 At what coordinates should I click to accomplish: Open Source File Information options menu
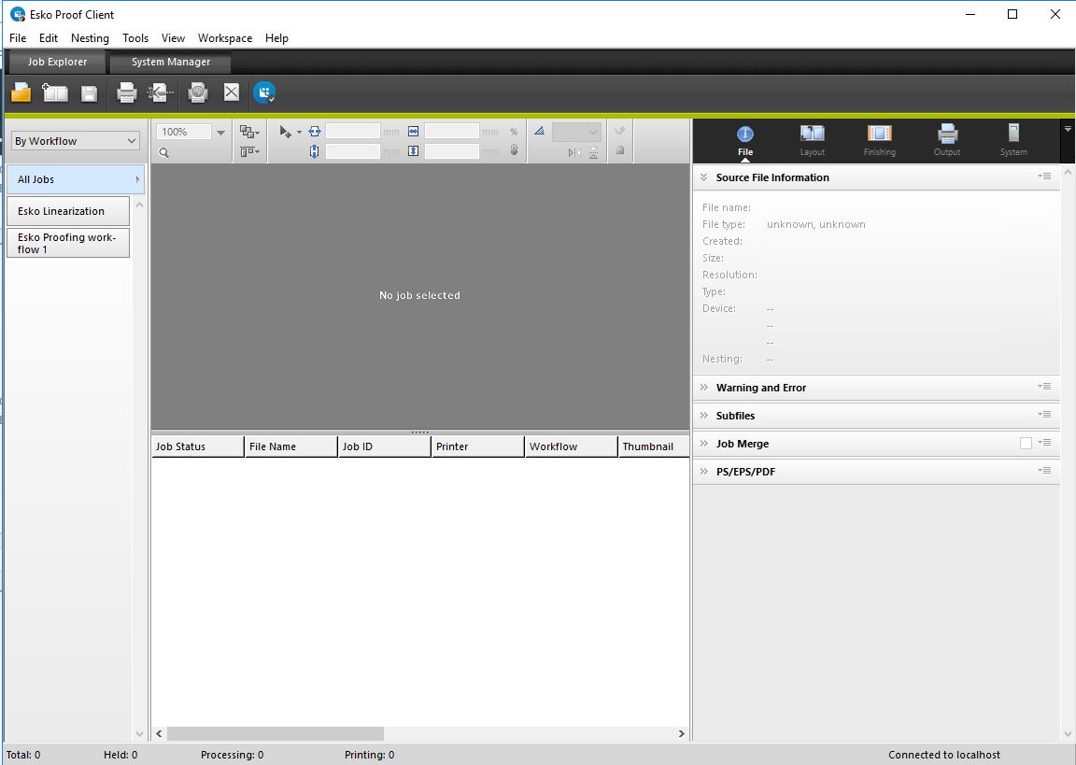[1044, 177]
